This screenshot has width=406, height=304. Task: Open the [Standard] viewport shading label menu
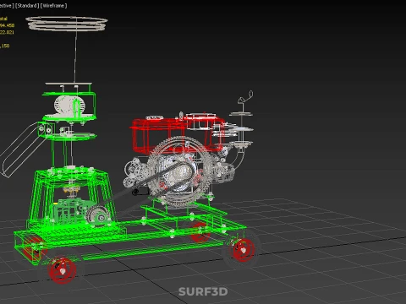27,6
